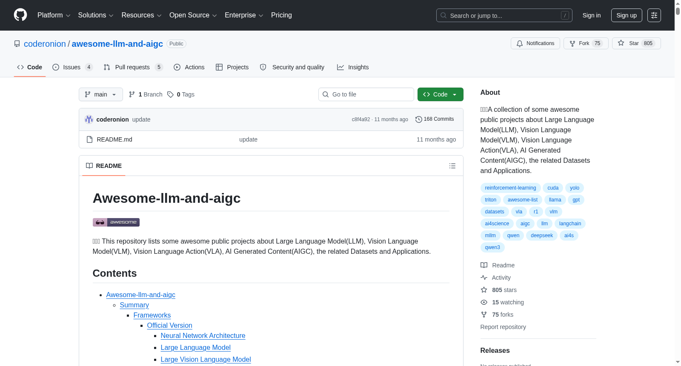Fork the awesome-llm-and-aigc repository
The width and height of the screenshot is (681, 366).
click(x=586, y=43)
